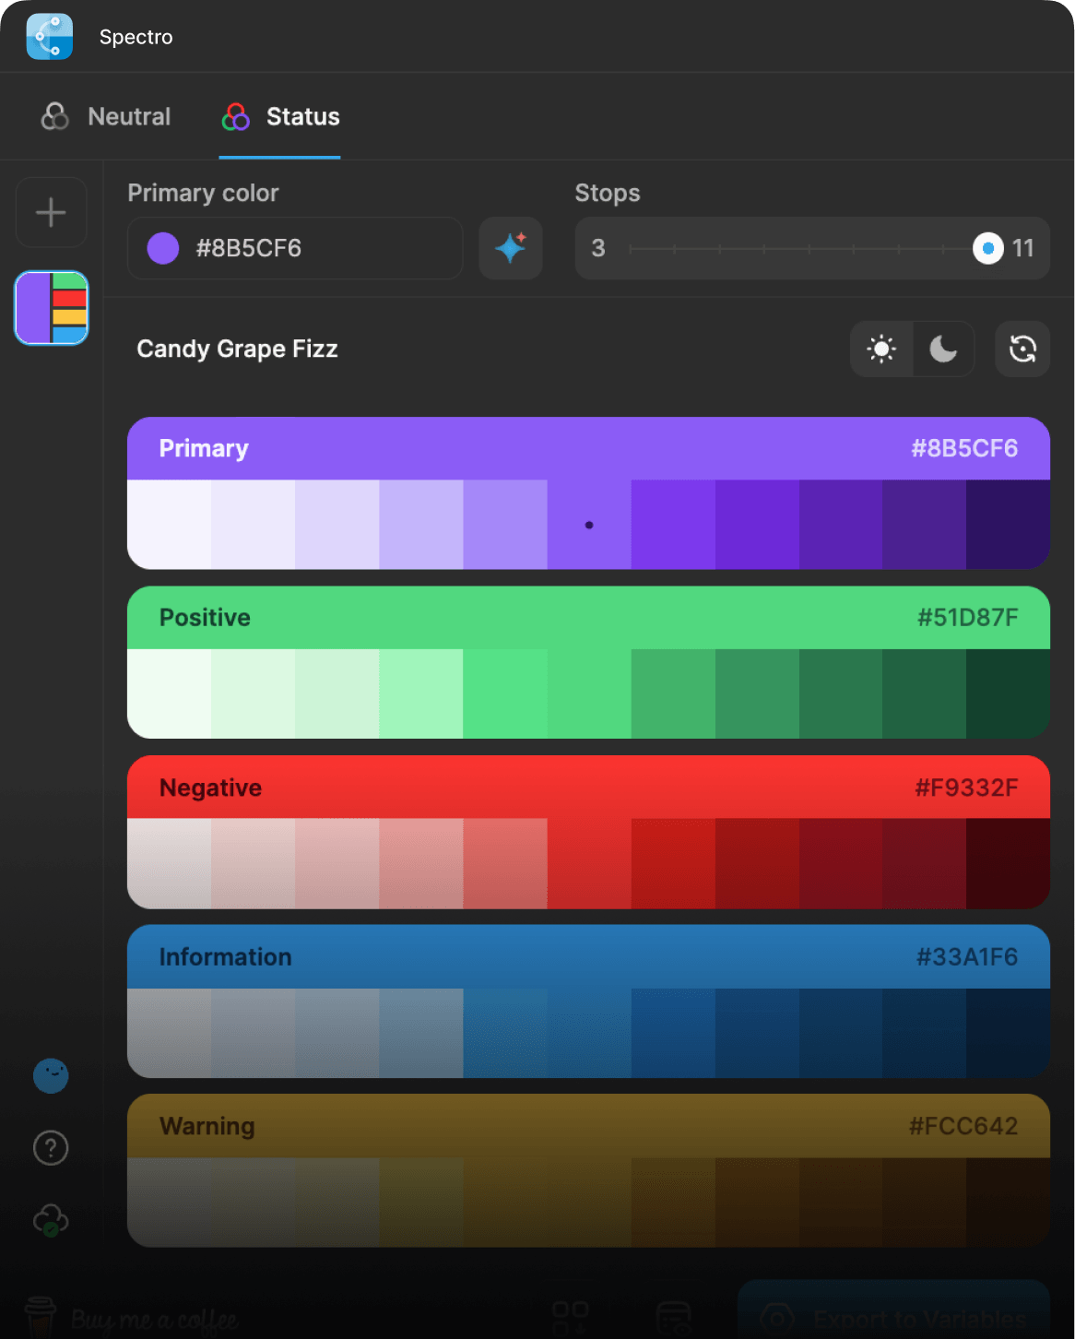Click the Primary header hex #8B5CF6
This screenshot has height=1339, width=1075.
tap(964, 448)
